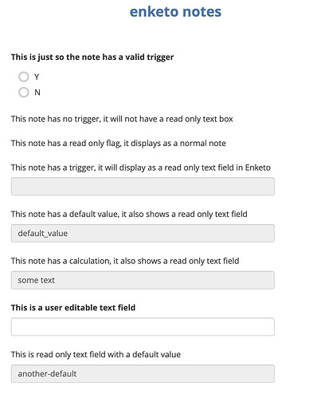Click the empty read-only trigger note field
This screenshot has width=309, height=398.
pyautogui.click(x=143, y=187)
